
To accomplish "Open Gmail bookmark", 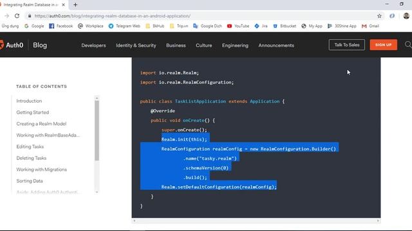I will tap(370, 26).
